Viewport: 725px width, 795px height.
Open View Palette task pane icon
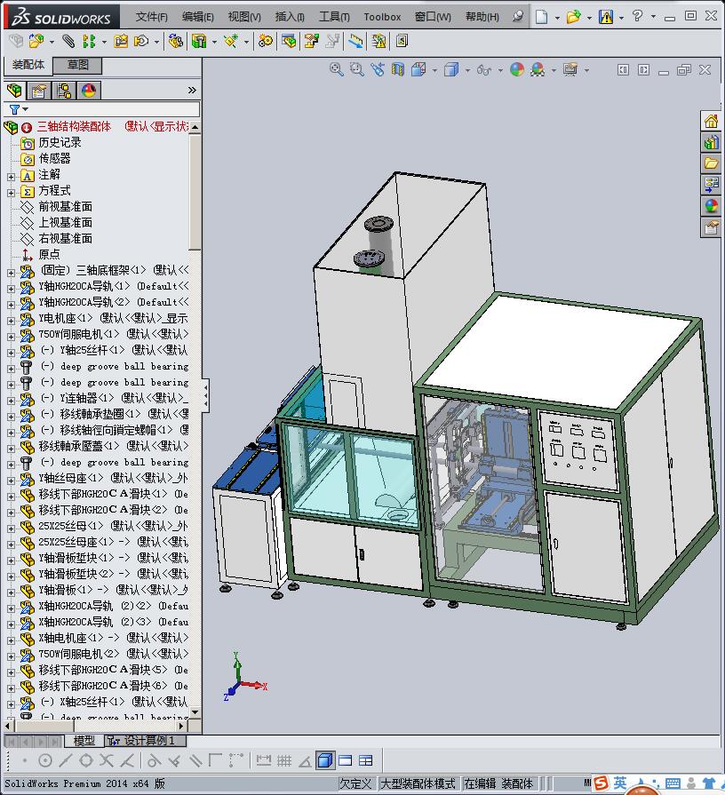[712, 185]
